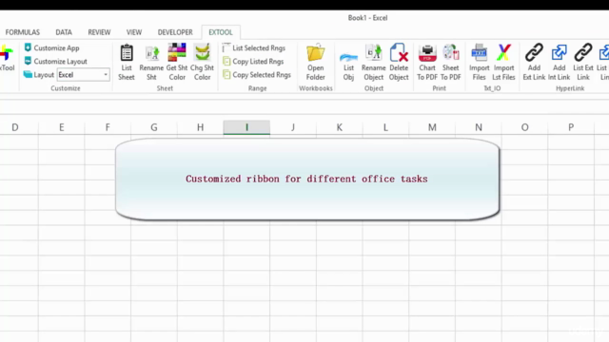Click Copy Listed Rngs
The width and height of the screenshot is (609, 342).
click(253, 61)
